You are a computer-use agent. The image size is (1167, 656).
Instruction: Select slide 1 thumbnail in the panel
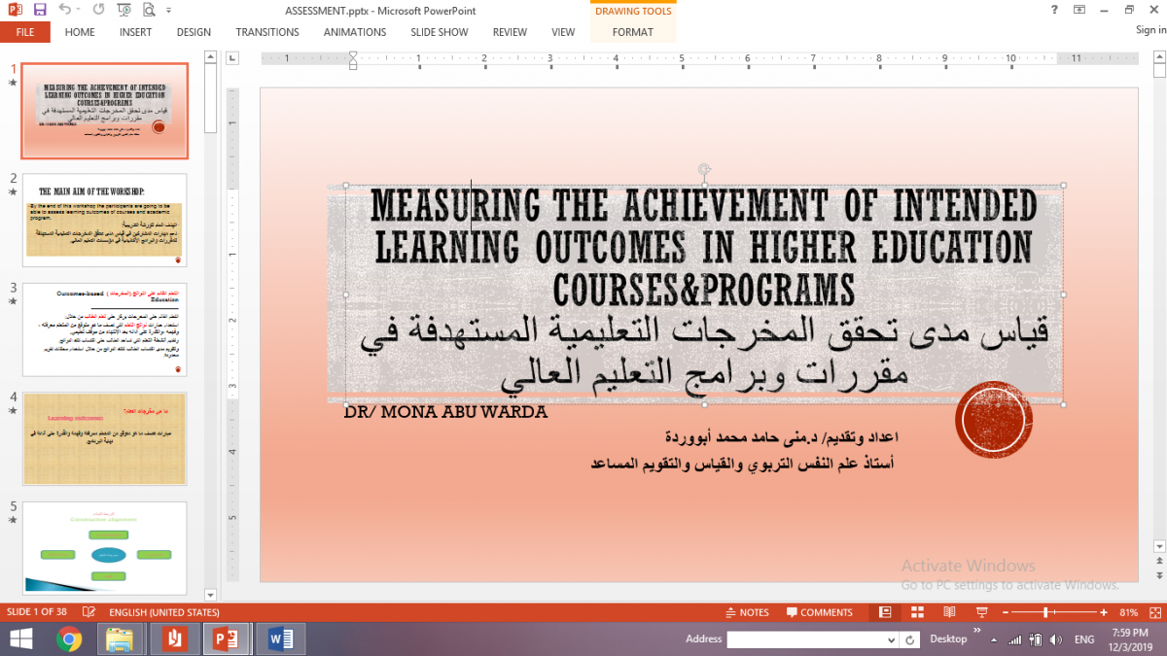coord(105,111)
